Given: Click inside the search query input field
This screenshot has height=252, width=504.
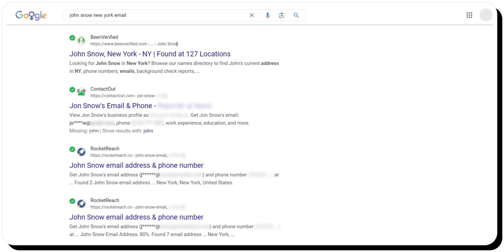Looking at the screenshot, I should coord(148,15).
